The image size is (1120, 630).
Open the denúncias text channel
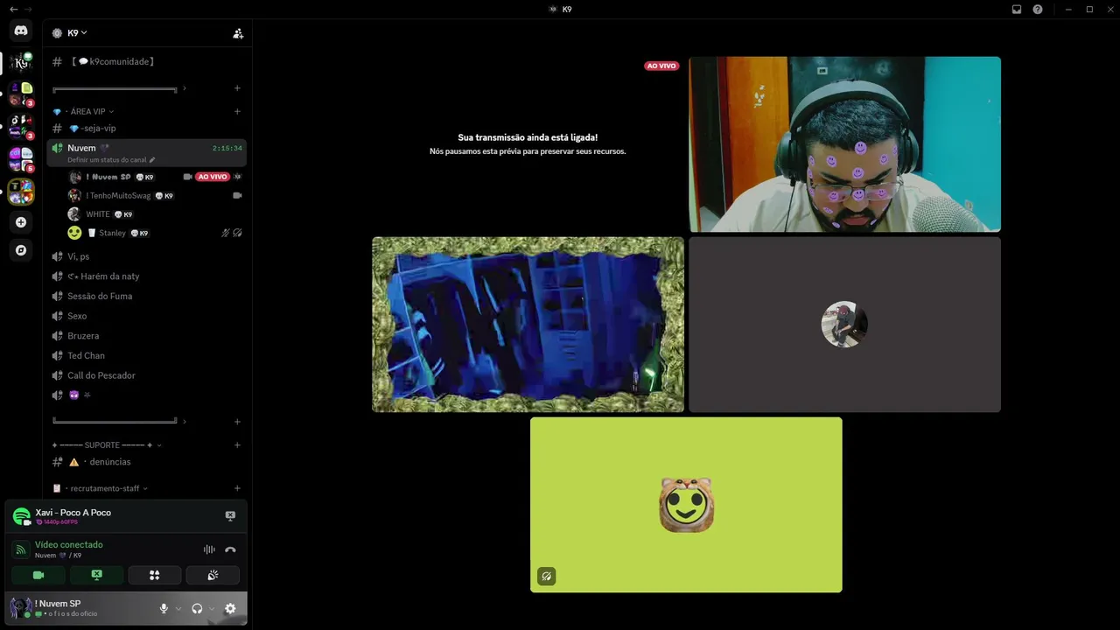click(147, 462)
